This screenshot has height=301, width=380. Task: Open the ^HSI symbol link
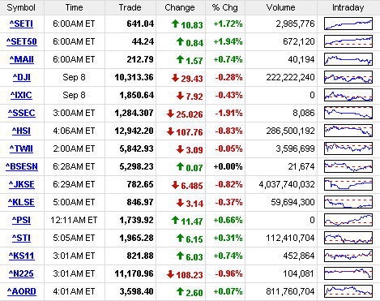[x=21, y=131]
